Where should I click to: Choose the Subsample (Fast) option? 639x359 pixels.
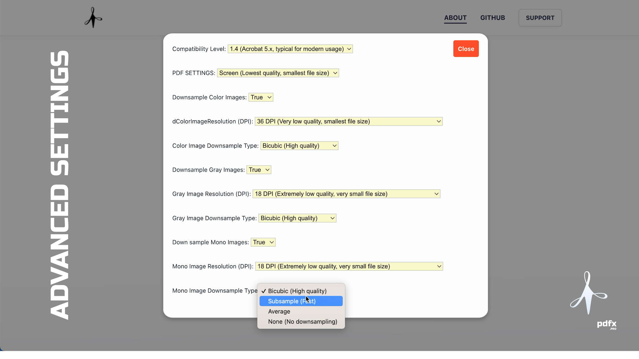click(x=301, y=301)
